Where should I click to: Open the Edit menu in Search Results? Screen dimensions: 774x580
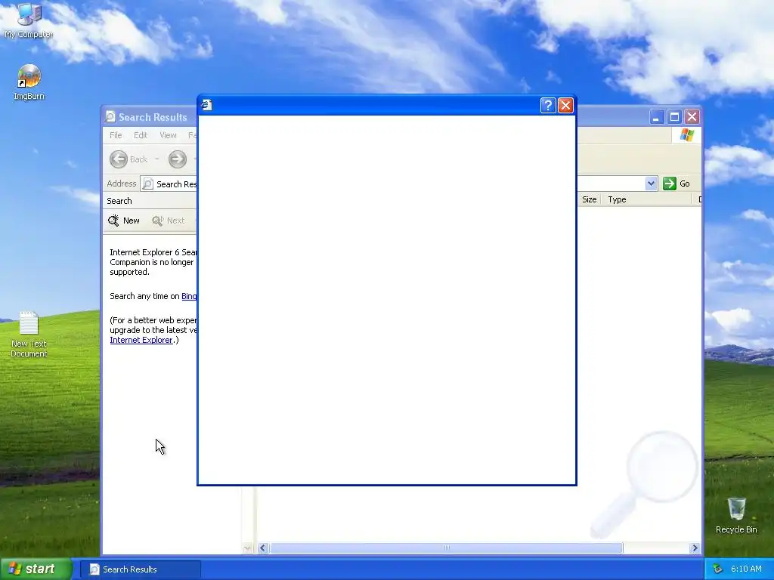tap(141, 135)
